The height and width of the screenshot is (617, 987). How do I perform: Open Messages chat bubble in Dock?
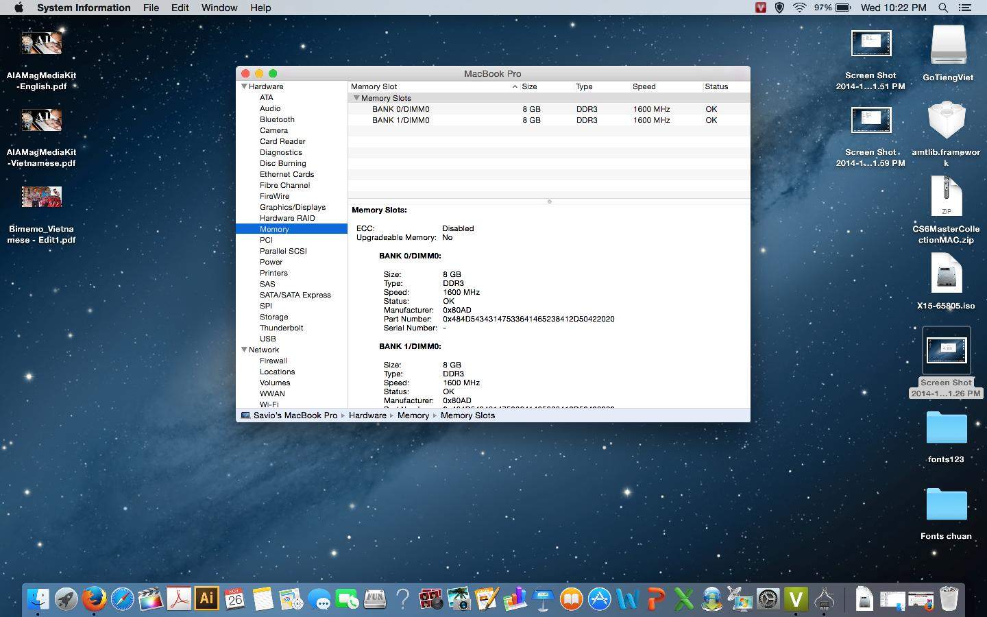point(319,599)
